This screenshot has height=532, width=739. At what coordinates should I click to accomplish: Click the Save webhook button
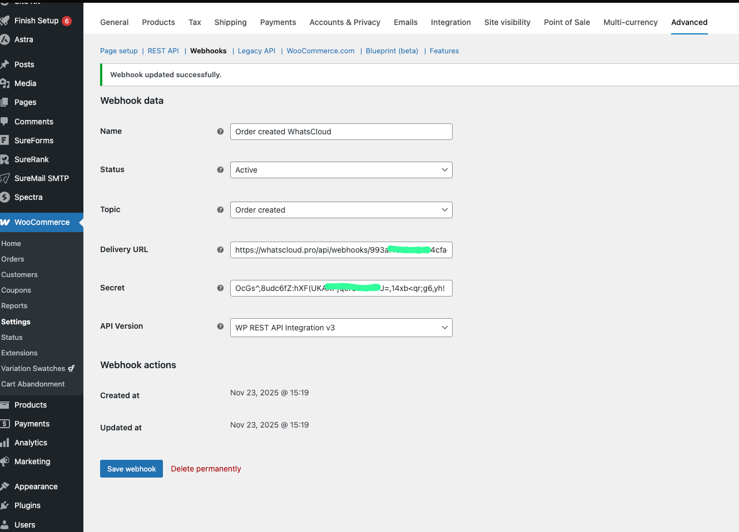[x=131, y=468]
